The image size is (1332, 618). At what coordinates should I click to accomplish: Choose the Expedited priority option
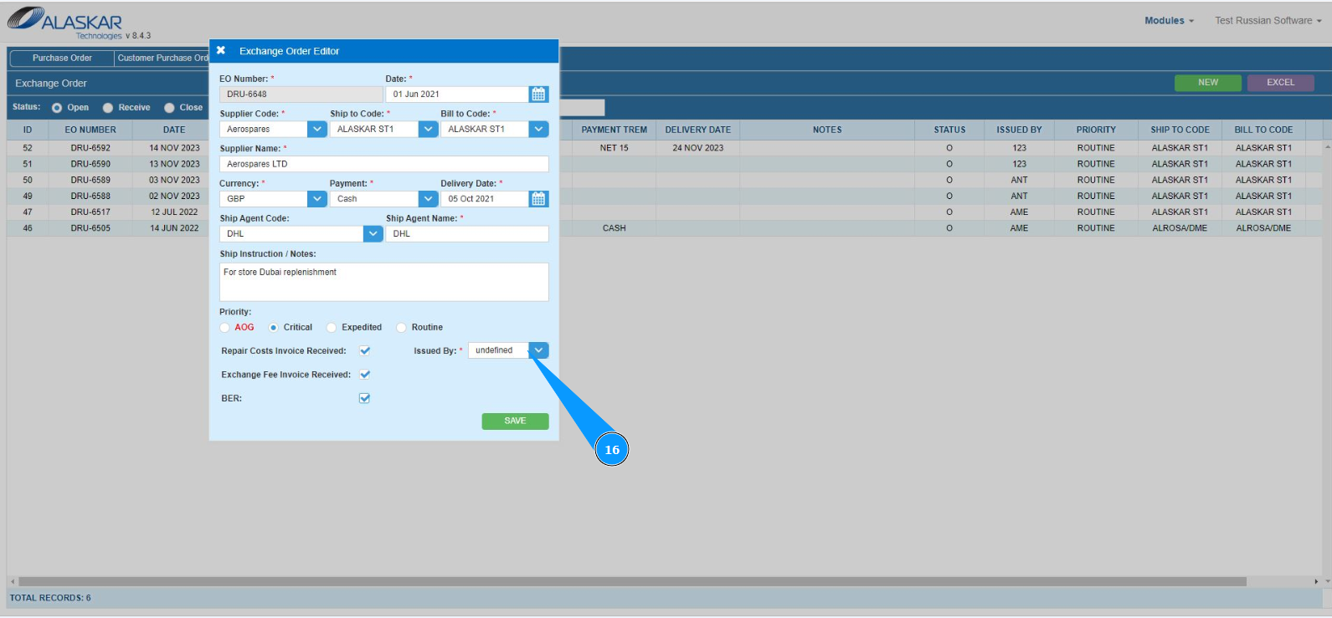click(332, 328)
